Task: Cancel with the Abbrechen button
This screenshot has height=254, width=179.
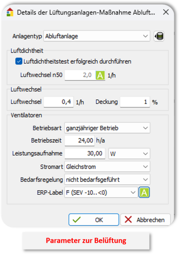Action: pos(145,220)
